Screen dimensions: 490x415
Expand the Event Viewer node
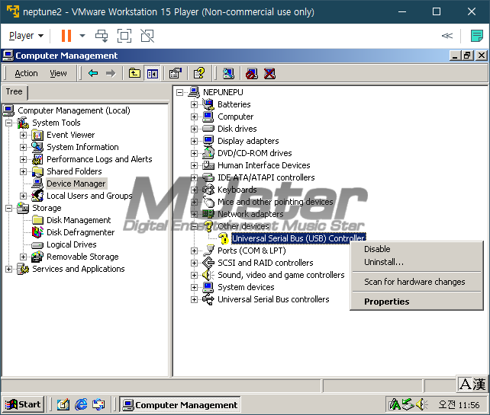[23, 135]
